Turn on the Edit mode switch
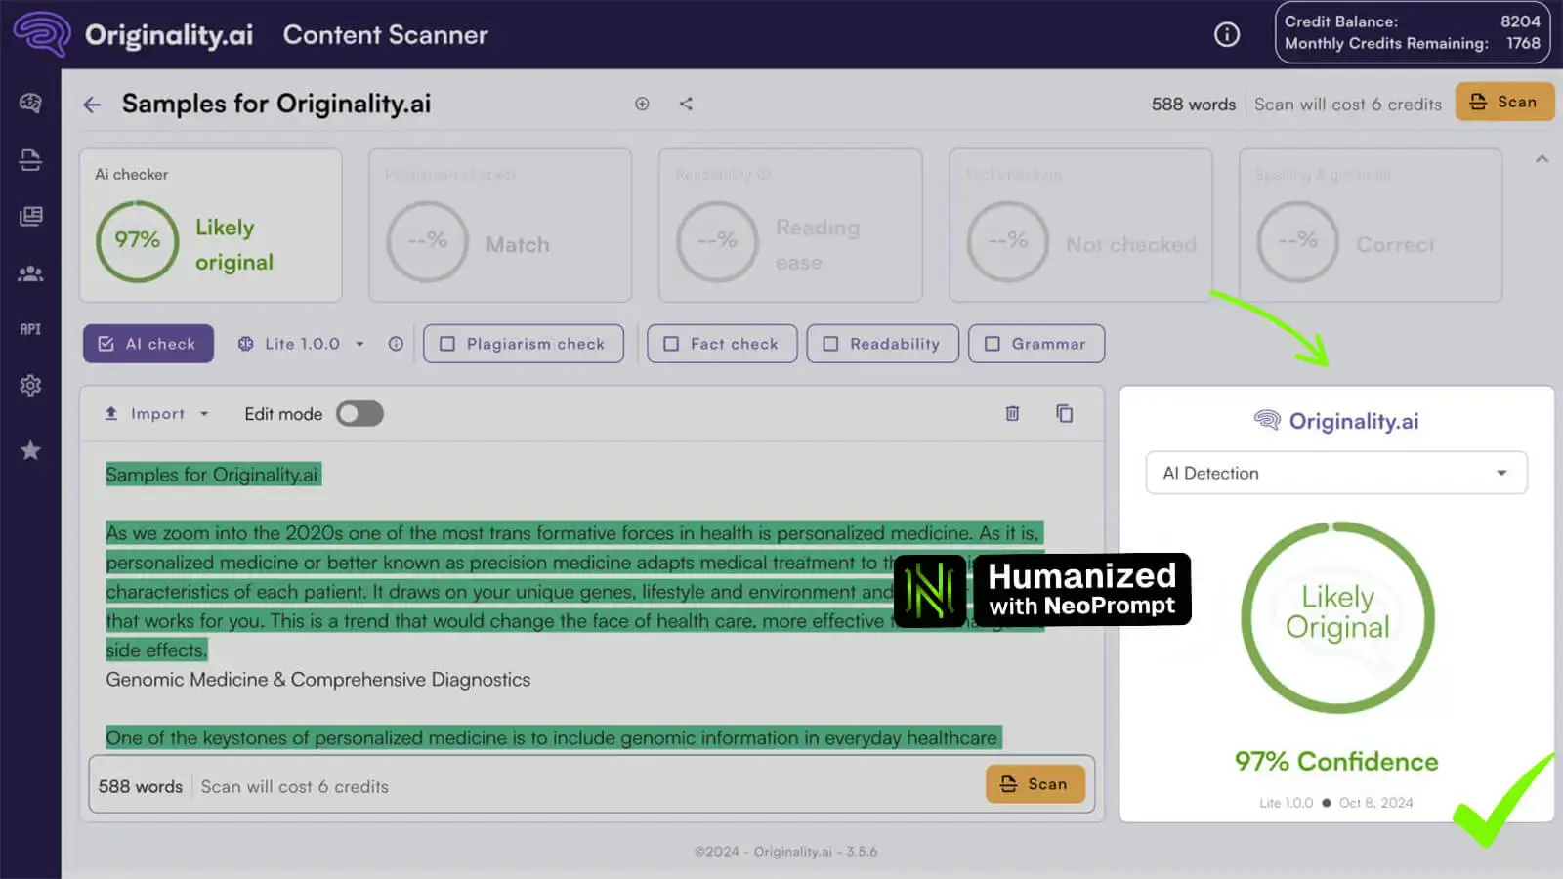 point(359,414)
